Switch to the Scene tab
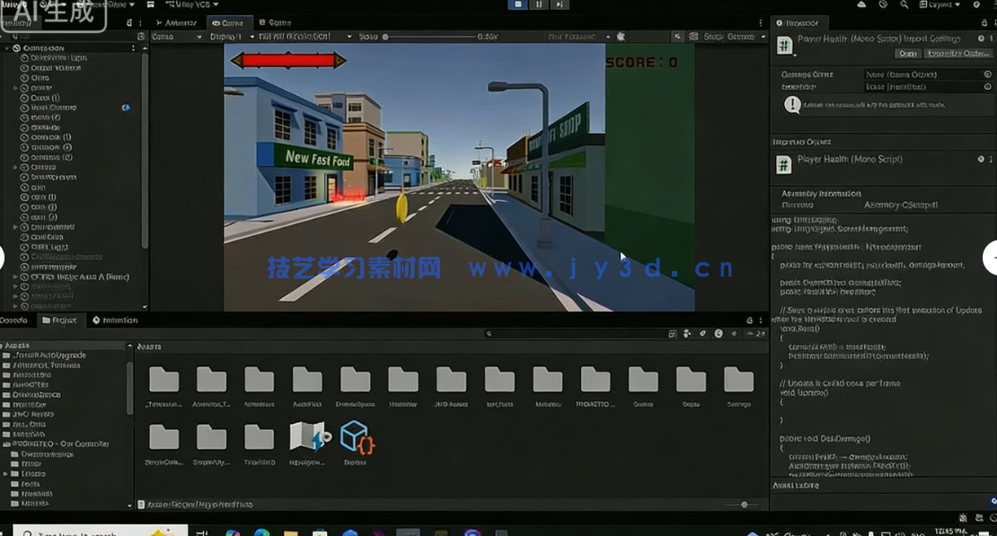 coord(278,22)
